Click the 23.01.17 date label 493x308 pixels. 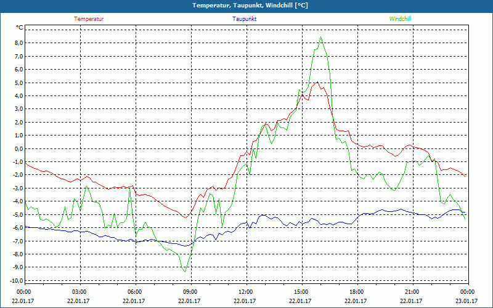tap(467, 301)
